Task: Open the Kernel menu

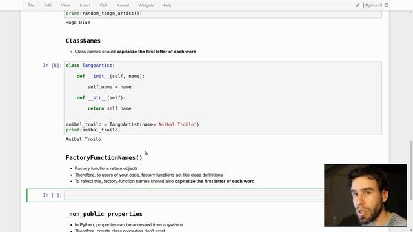Action: pyautogui.click(x=123, y=5)
